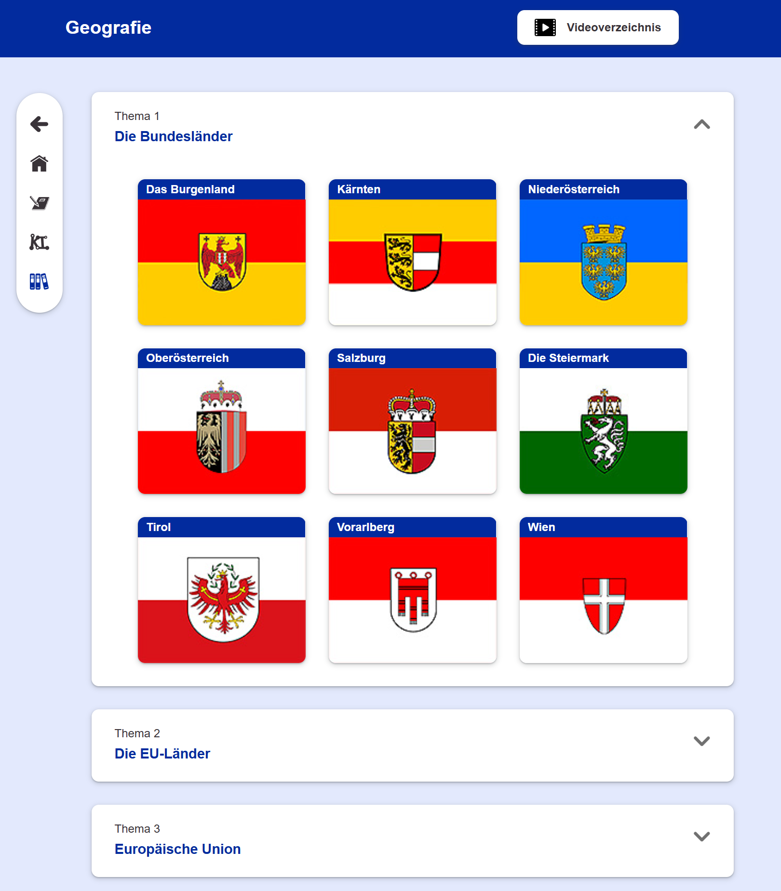This screenshot has height=891, width=781.
Task: Open the Videoverzeichnis button
Action: pos(598,27)
